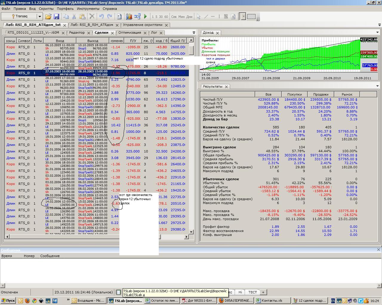Click the Firefox icon in quick launch

[27, 301]
